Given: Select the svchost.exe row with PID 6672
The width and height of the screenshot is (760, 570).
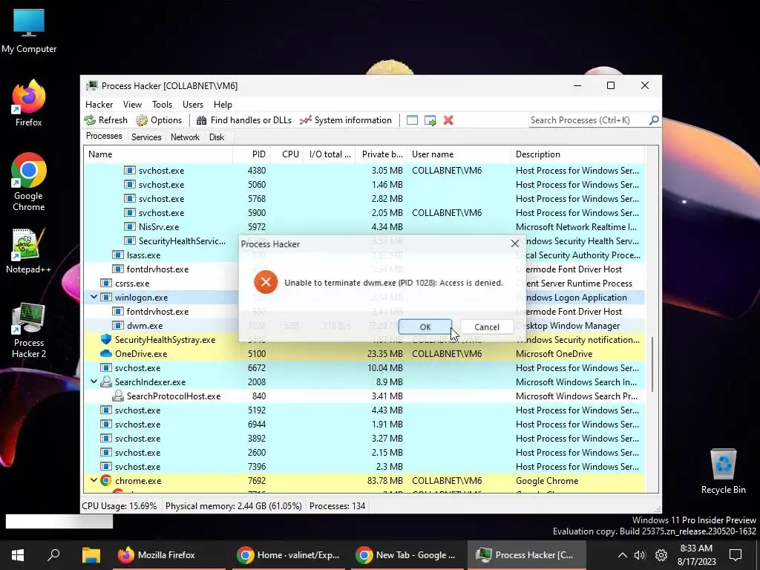Looking at the screenshot, I should (x=364, y=368).
